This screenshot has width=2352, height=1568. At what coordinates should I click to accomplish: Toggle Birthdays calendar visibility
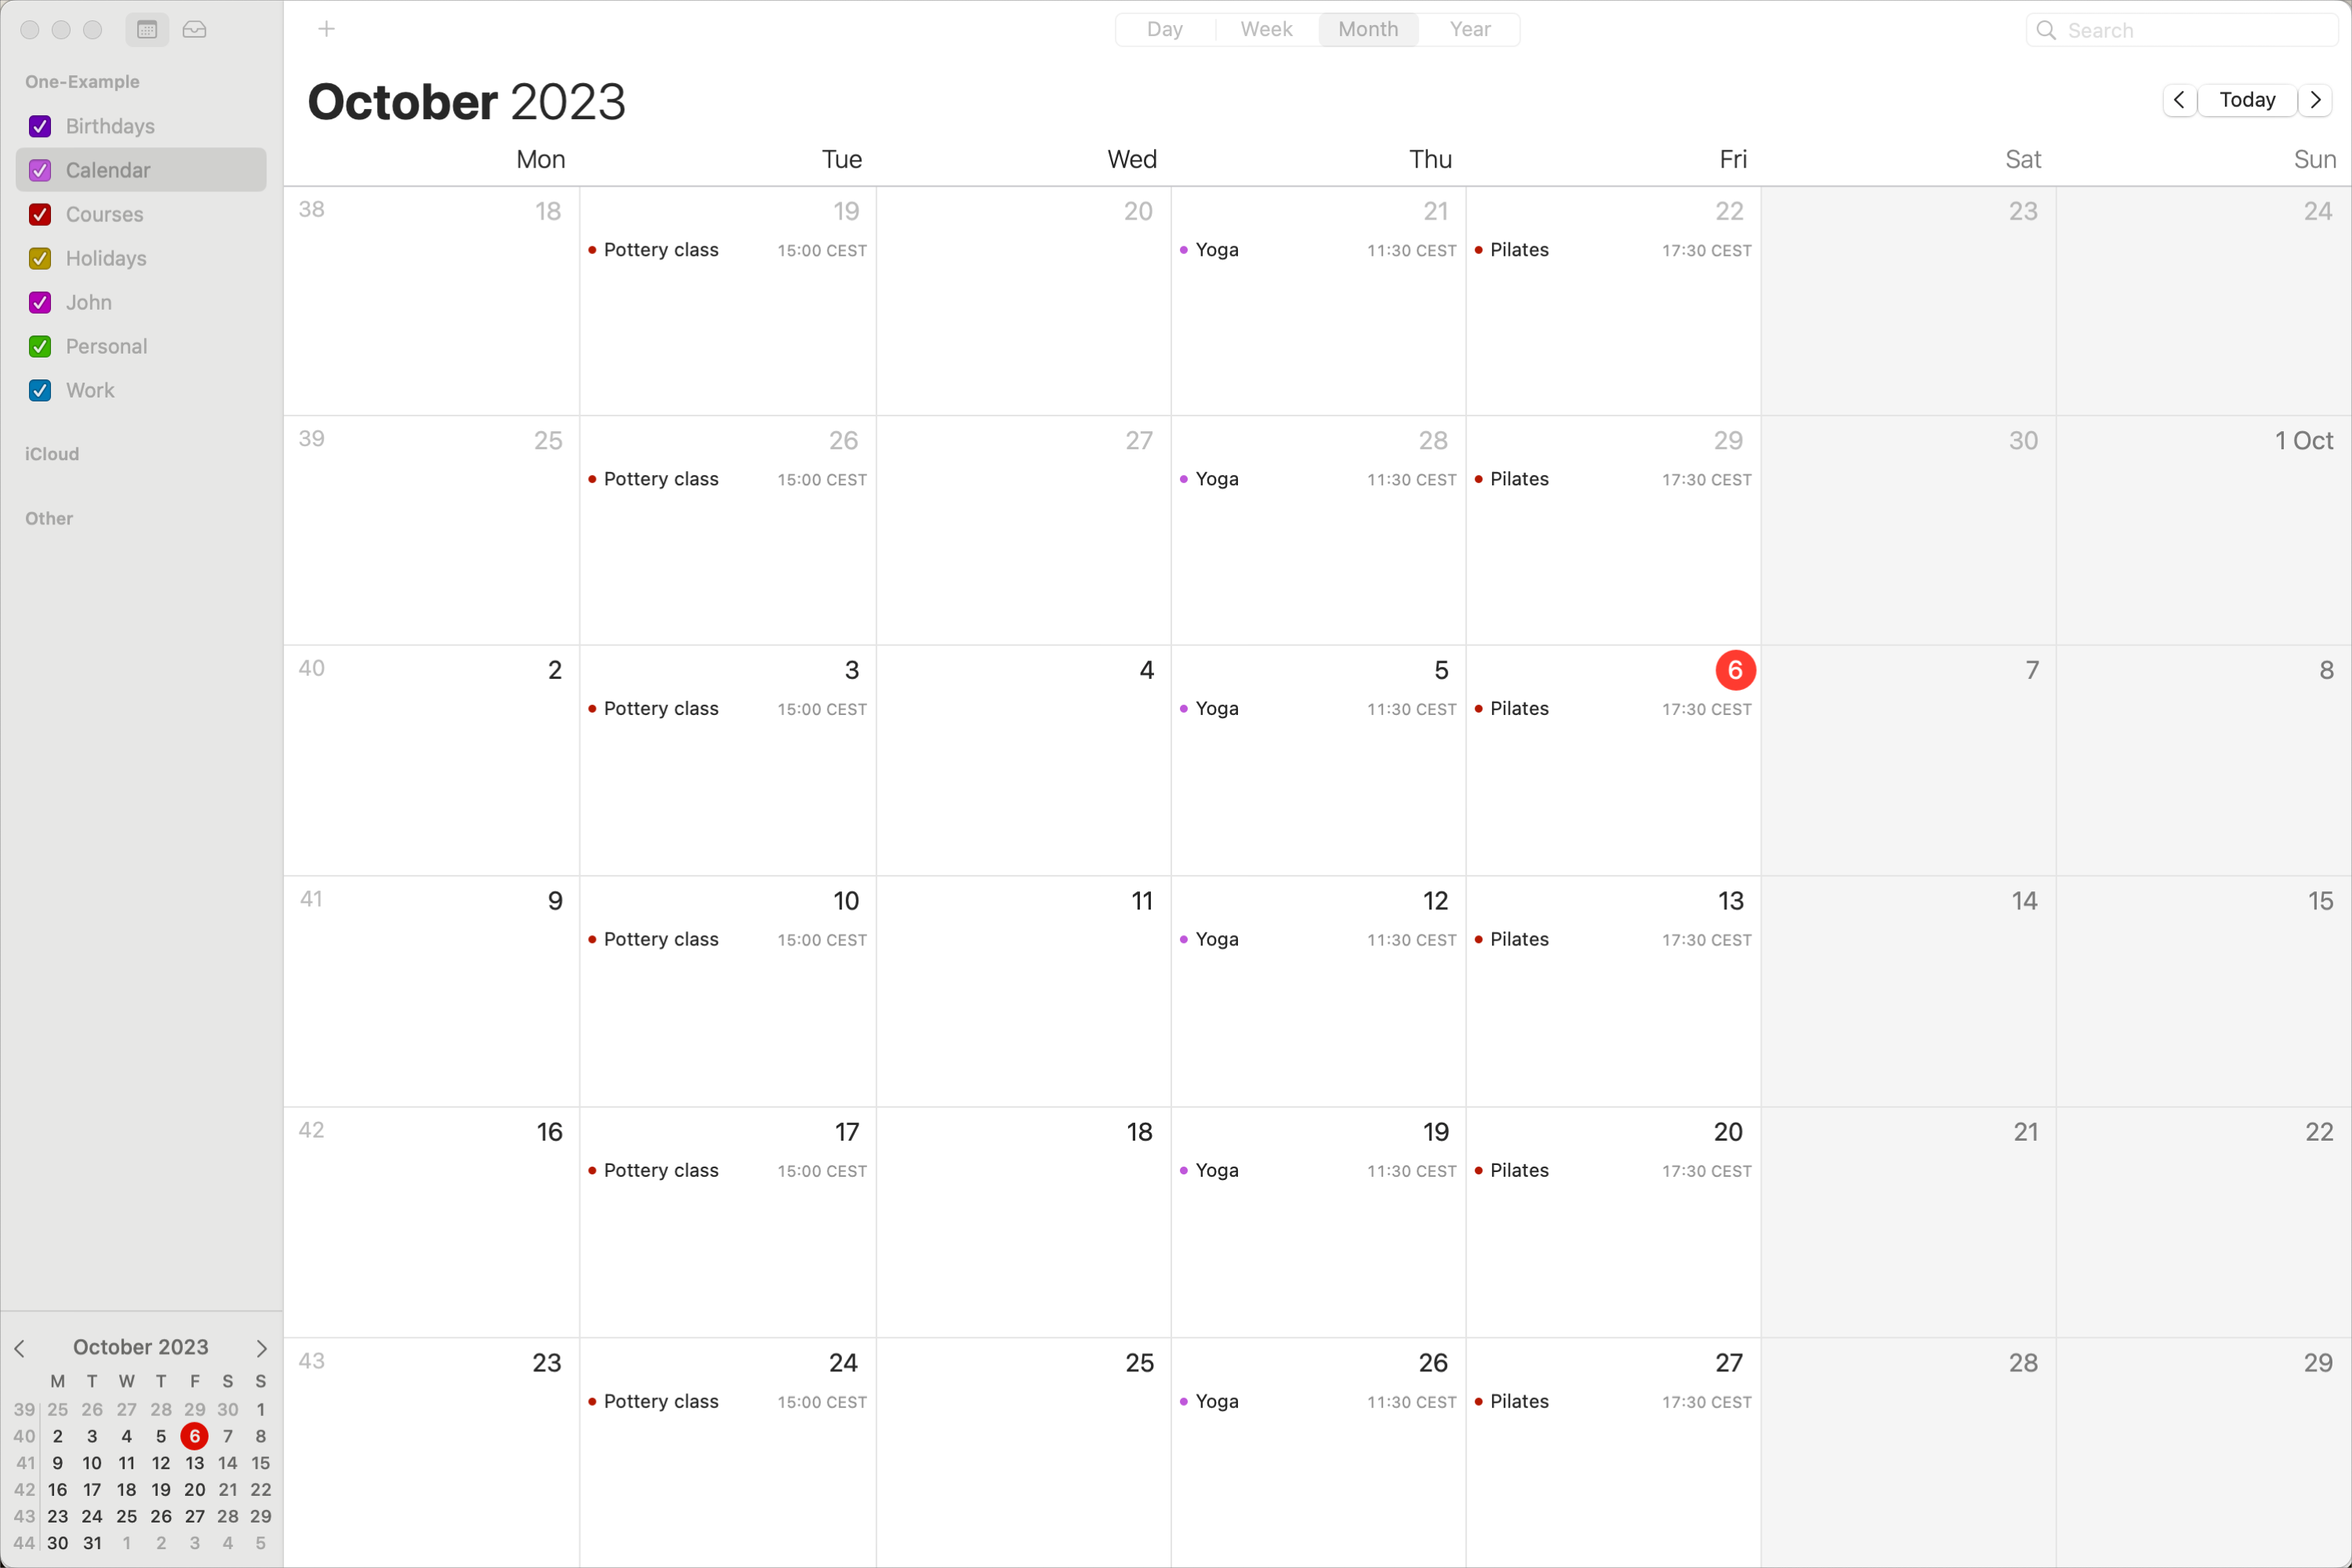(38, 126)
